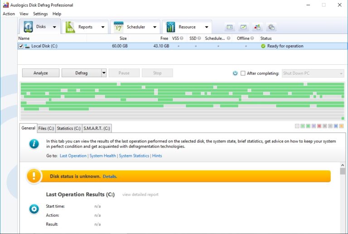Click the SSD column info icon
This screenshot has width=348, height=234.
199,38
